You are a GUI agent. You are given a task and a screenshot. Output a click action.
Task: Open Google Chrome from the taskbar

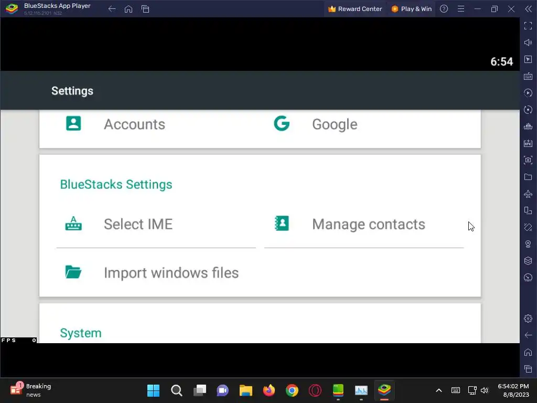click(x=292, y=390)
